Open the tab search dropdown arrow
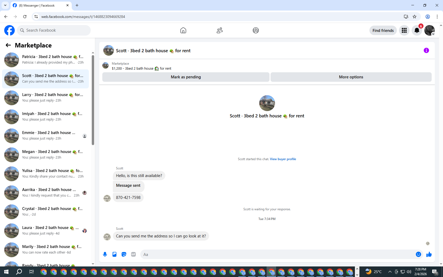The width and height of the screenshot is (443, 277). point(5,5)
